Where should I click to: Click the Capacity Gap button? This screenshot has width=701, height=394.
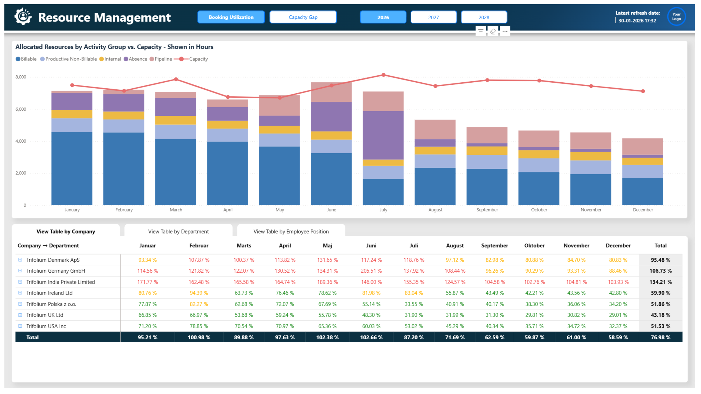303,17
